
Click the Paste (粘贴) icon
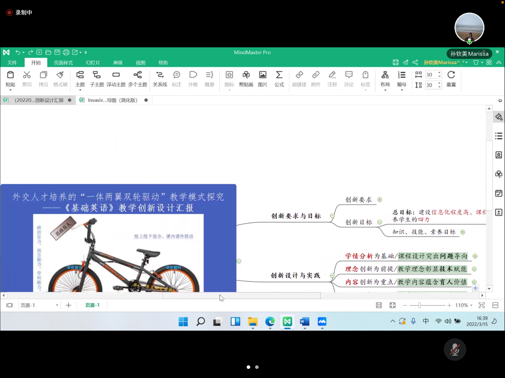point(10,75)
